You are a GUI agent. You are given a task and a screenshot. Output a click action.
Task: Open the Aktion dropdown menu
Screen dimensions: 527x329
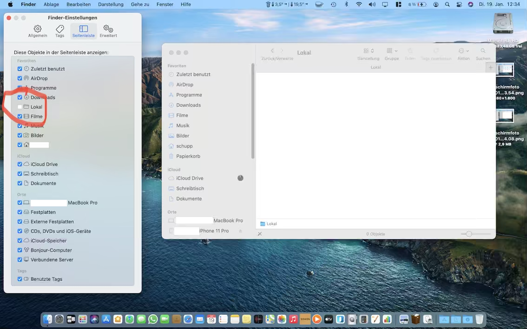tap(463, 51)
